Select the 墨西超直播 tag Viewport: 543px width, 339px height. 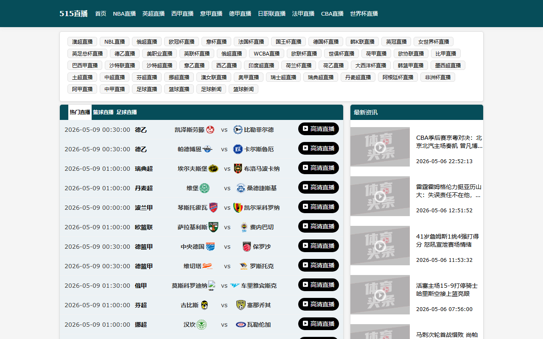point(448,65)
